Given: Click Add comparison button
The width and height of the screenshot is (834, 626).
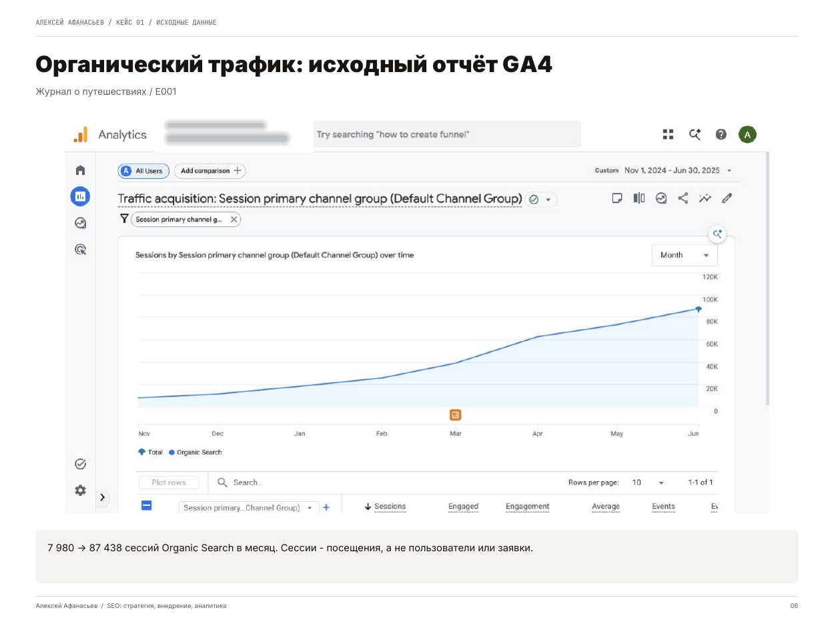Looking at the screenshot, I should click(210, 171).
